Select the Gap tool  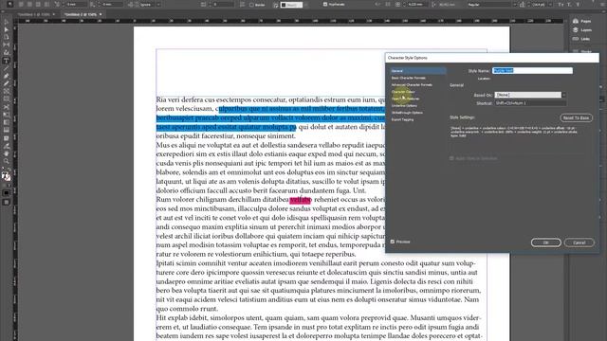click(7, 45)
